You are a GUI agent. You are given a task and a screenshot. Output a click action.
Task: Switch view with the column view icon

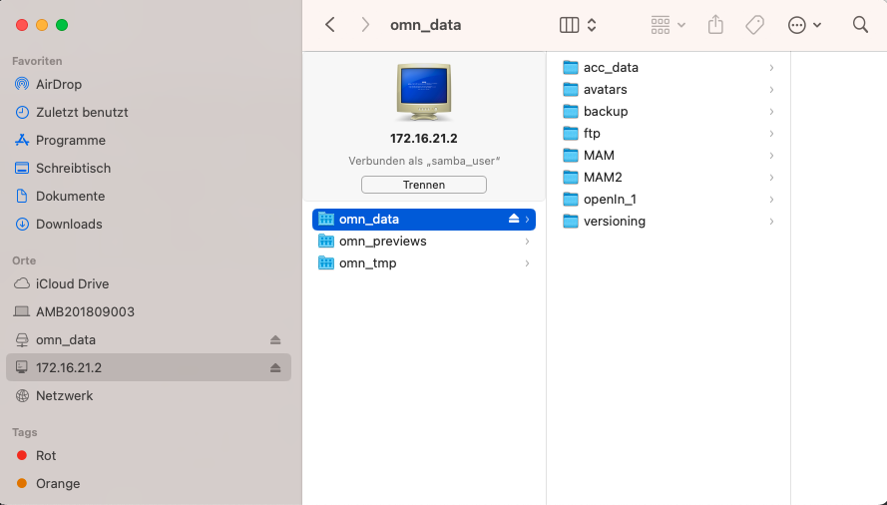pyautogui.click(x=569, y=25)
